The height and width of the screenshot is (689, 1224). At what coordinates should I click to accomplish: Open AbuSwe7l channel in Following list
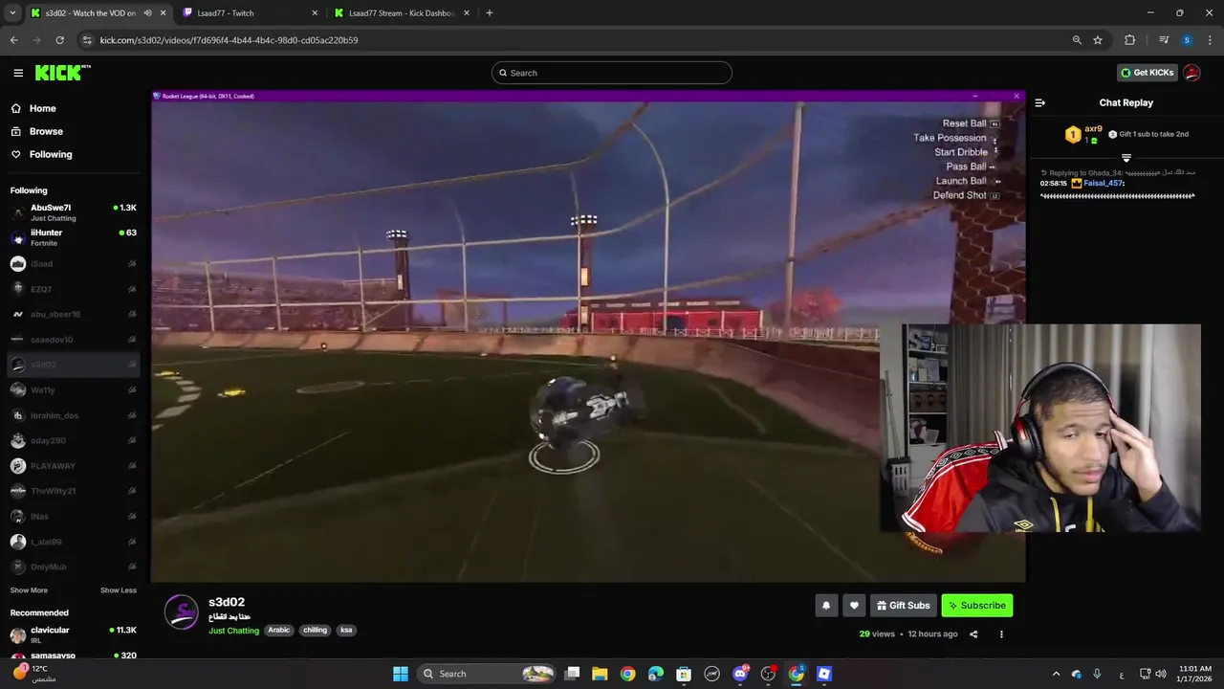point(74,212)
